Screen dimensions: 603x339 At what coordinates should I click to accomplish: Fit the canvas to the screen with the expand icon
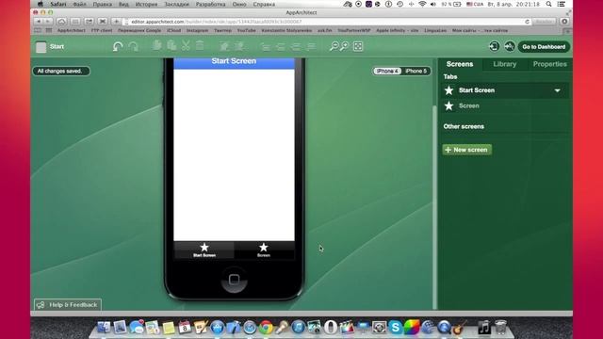[x=358, y=46]
